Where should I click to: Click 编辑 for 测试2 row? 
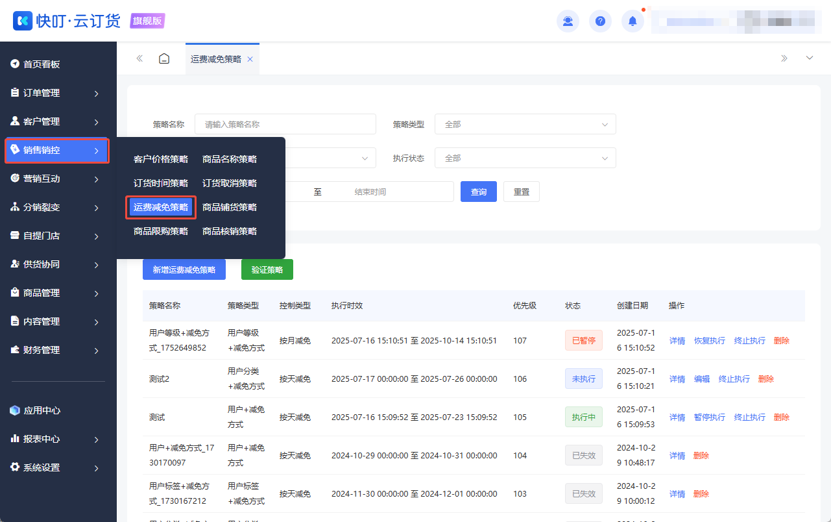point(702,379)
